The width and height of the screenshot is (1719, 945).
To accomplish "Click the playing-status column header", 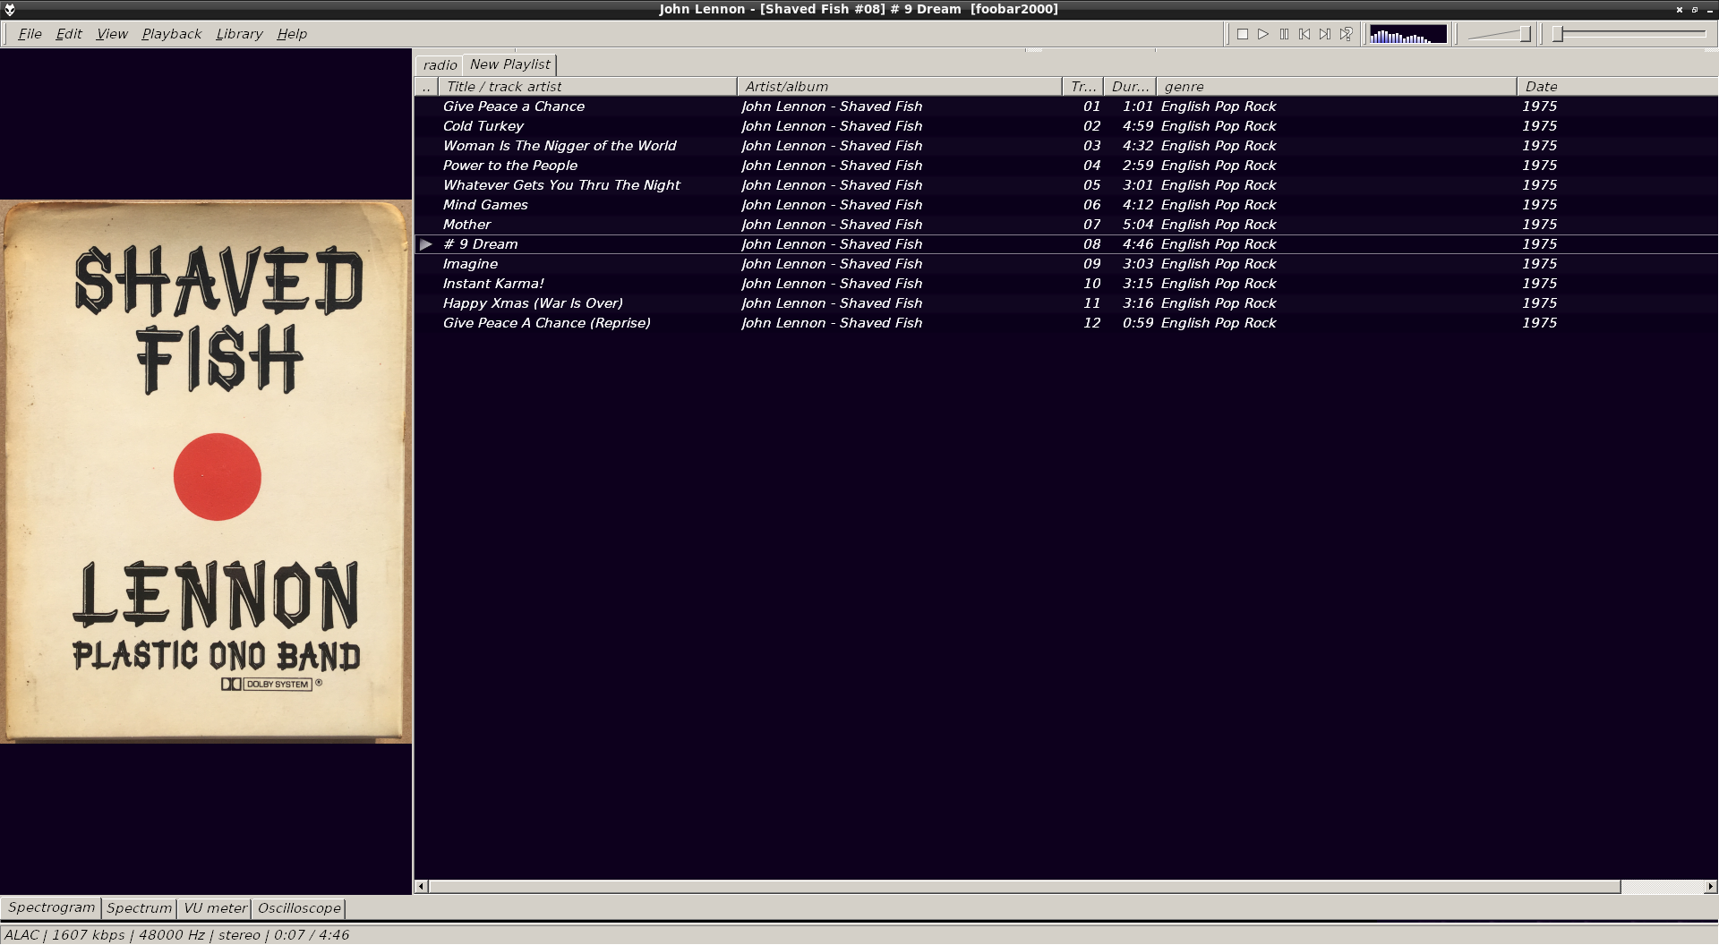I will [426, 87].
